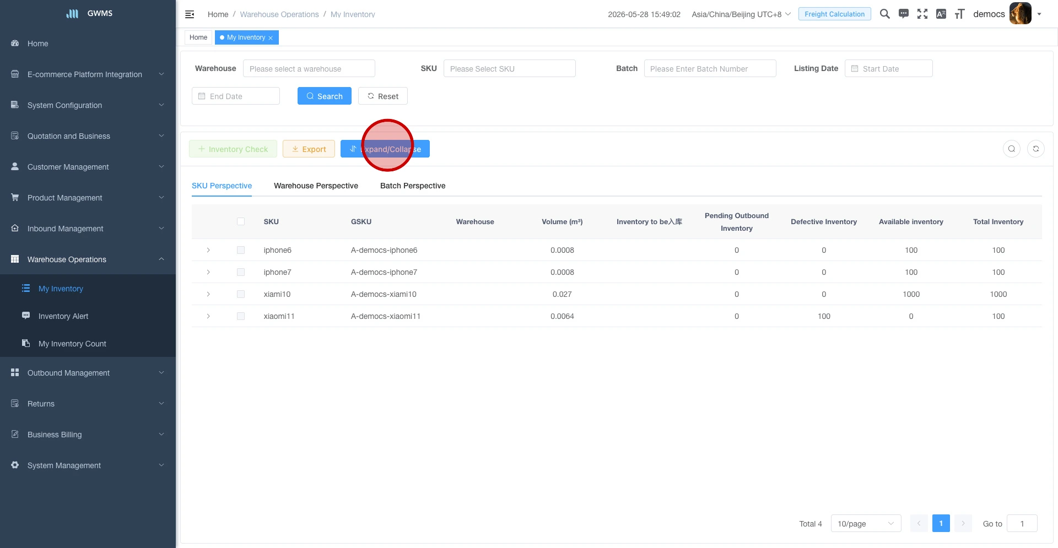Viewport: 1058px width, 548px height.
Task: Refresh the table with round refresh icon
Action: [x=1036, y=149]
